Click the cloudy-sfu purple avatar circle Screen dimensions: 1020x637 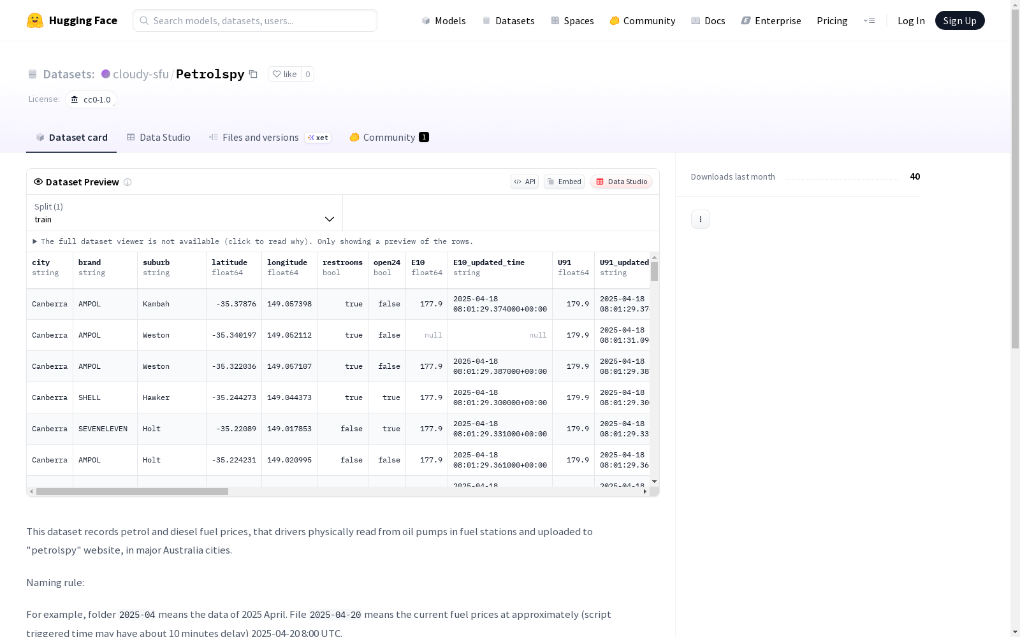click(x=106, y=74)
